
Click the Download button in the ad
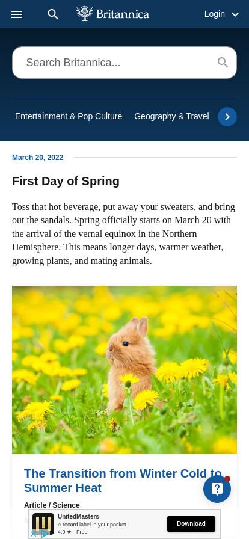pos(191,523)
